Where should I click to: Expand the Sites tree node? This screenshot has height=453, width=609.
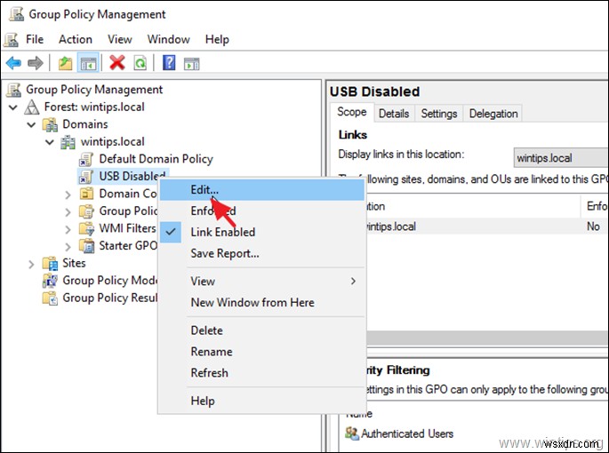(x=31, y=264)
